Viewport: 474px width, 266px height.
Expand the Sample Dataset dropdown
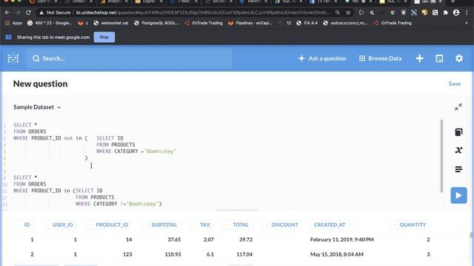(37, 107)
